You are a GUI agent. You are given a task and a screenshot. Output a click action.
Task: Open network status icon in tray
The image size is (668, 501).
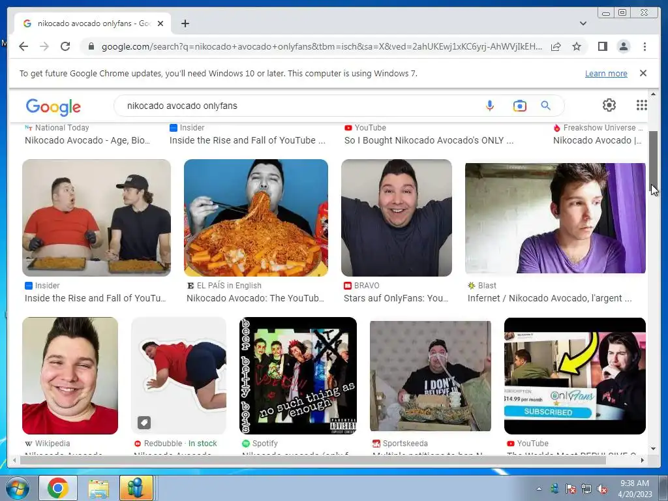tap(586, 489)
